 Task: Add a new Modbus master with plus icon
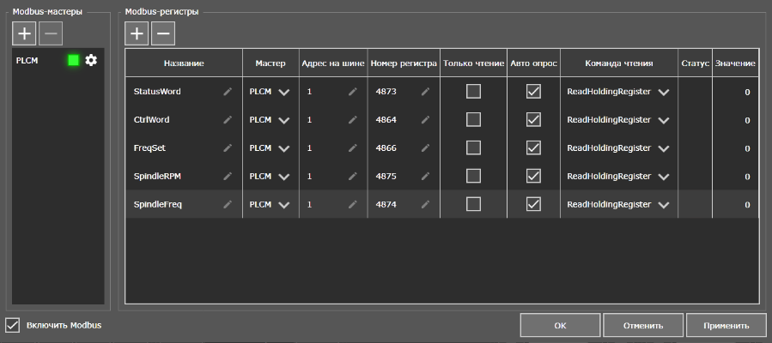pos(24,33)
